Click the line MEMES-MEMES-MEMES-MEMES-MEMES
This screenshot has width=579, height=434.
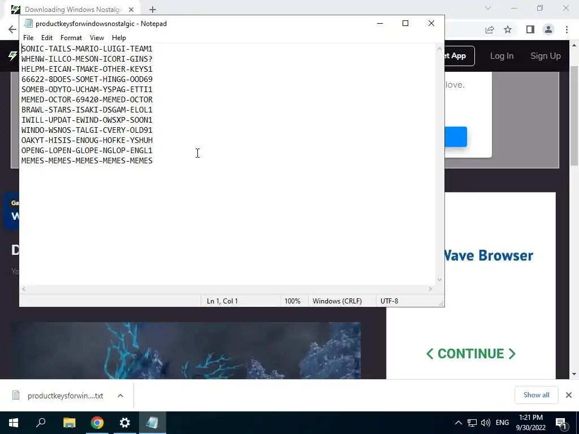click(x=87, y=160)
